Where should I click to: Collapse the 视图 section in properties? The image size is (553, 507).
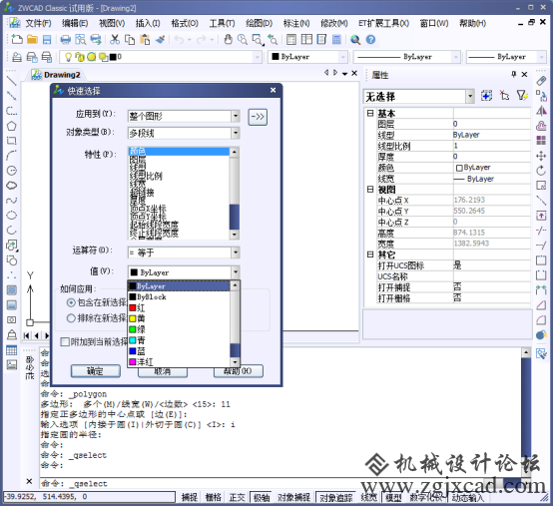(370, 190)
